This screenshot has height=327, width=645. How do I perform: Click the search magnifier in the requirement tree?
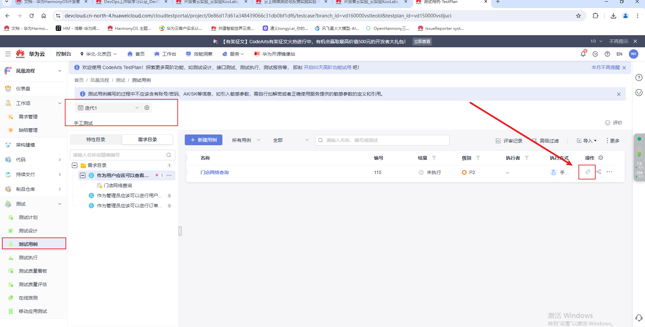click(x=169, y=155)
